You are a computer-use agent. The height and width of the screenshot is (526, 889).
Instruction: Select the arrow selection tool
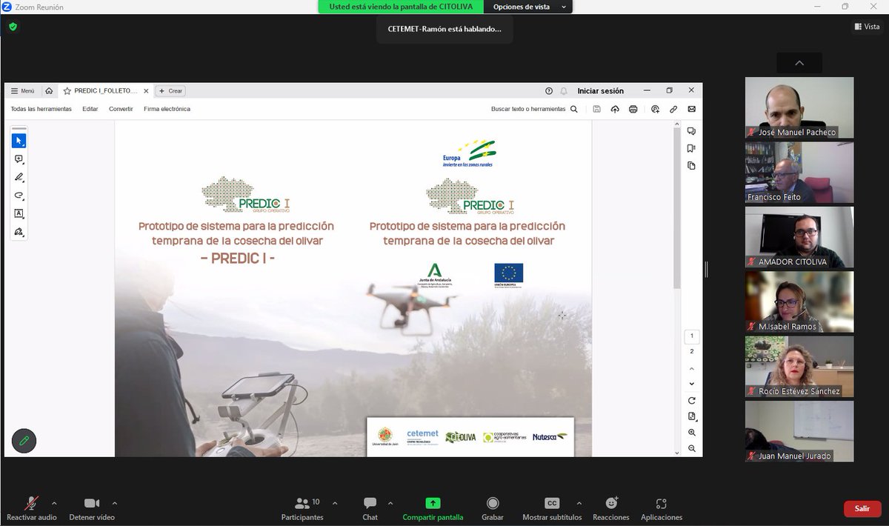[19, 141]
